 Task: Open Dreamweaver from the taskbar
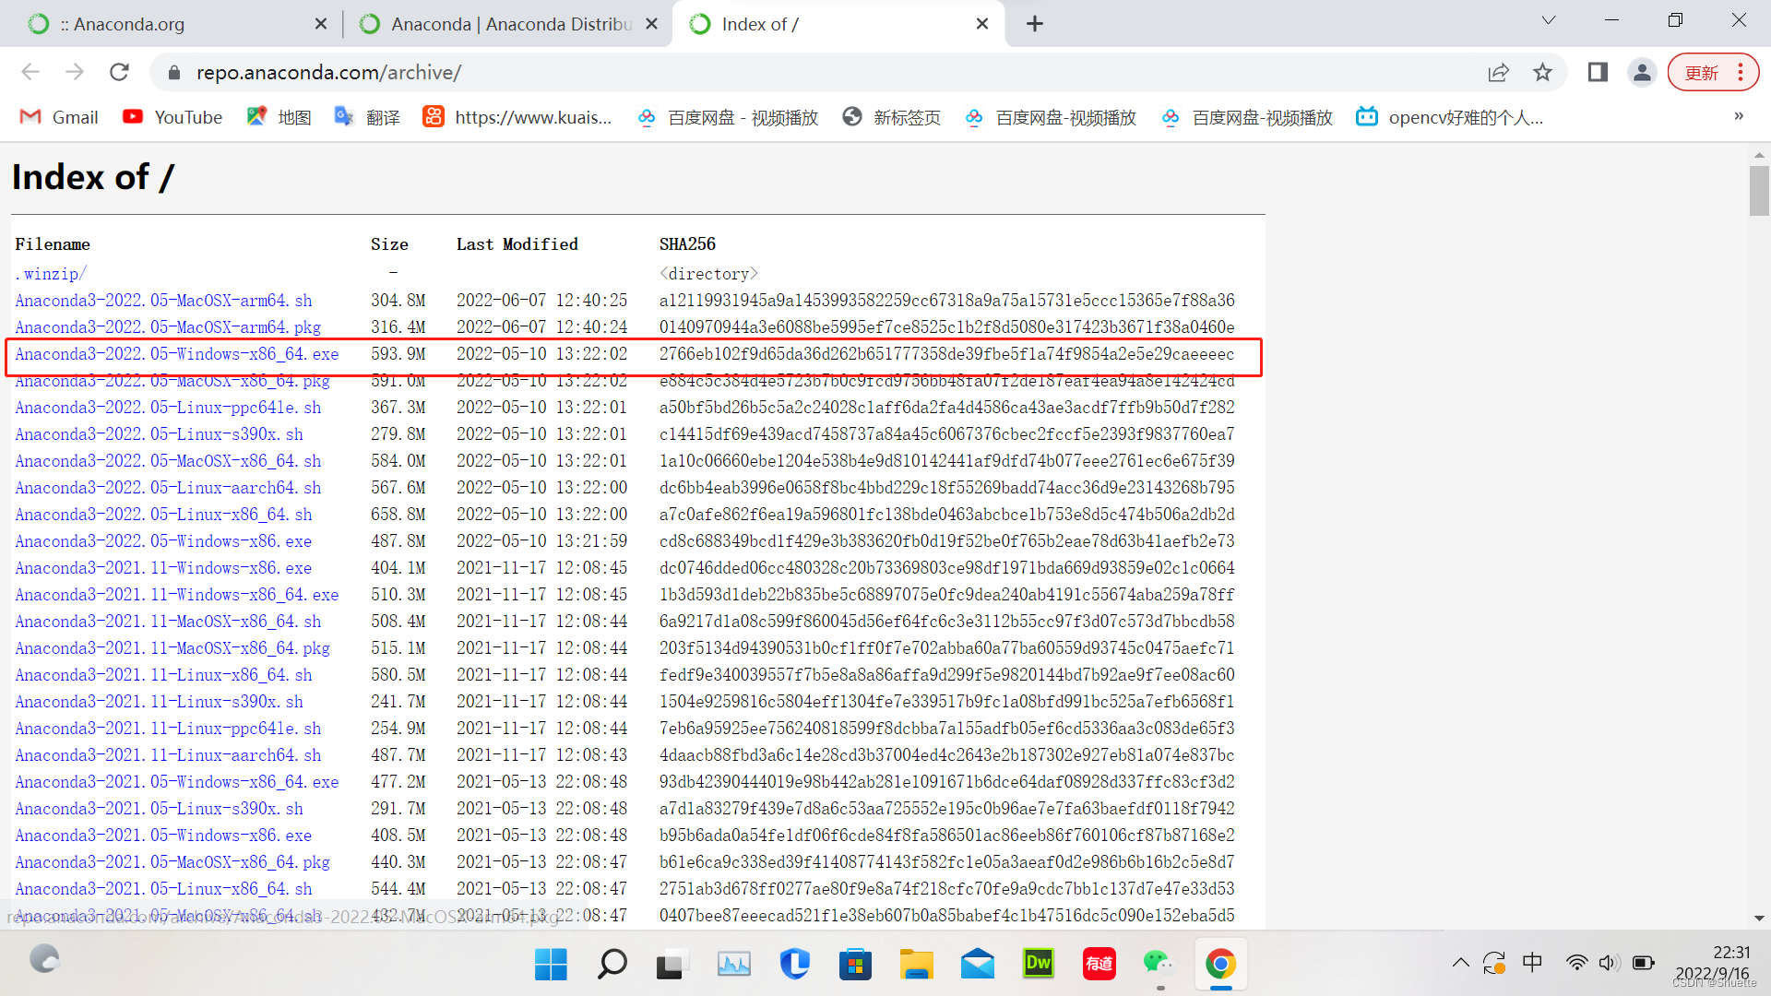click(1038, 964)
